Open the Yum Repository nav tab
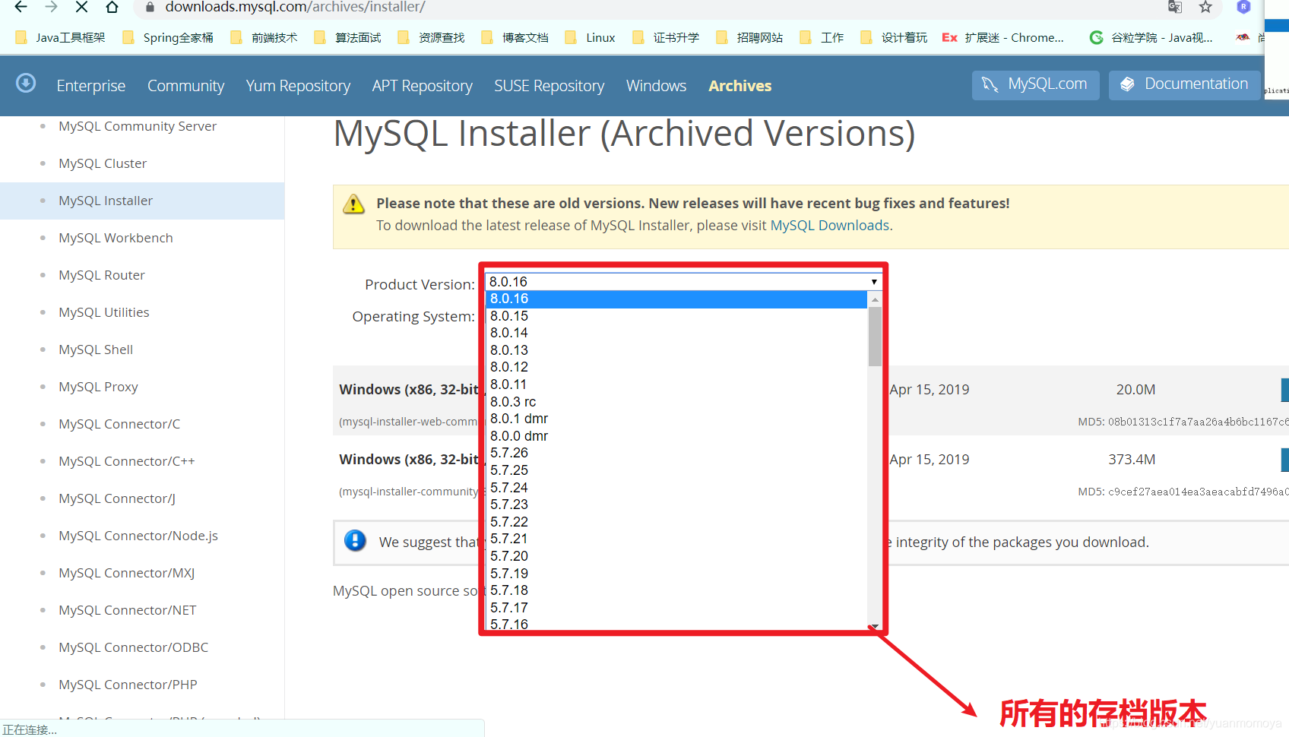 pos(298,86)
